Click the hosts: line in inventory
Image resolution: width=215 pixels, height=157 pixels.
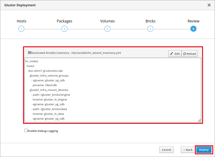point(31,66)
